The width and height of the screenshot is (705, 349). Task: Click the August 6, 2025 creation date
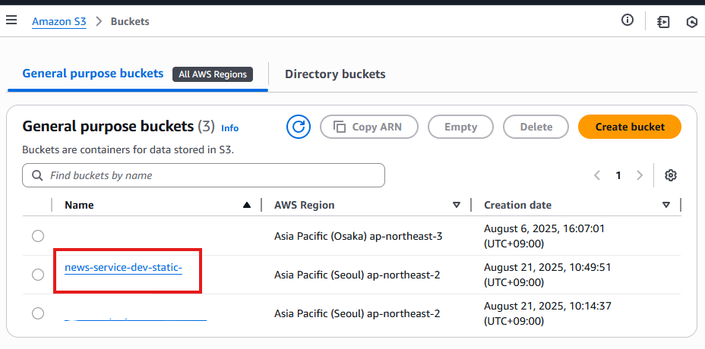coord(544,236)
